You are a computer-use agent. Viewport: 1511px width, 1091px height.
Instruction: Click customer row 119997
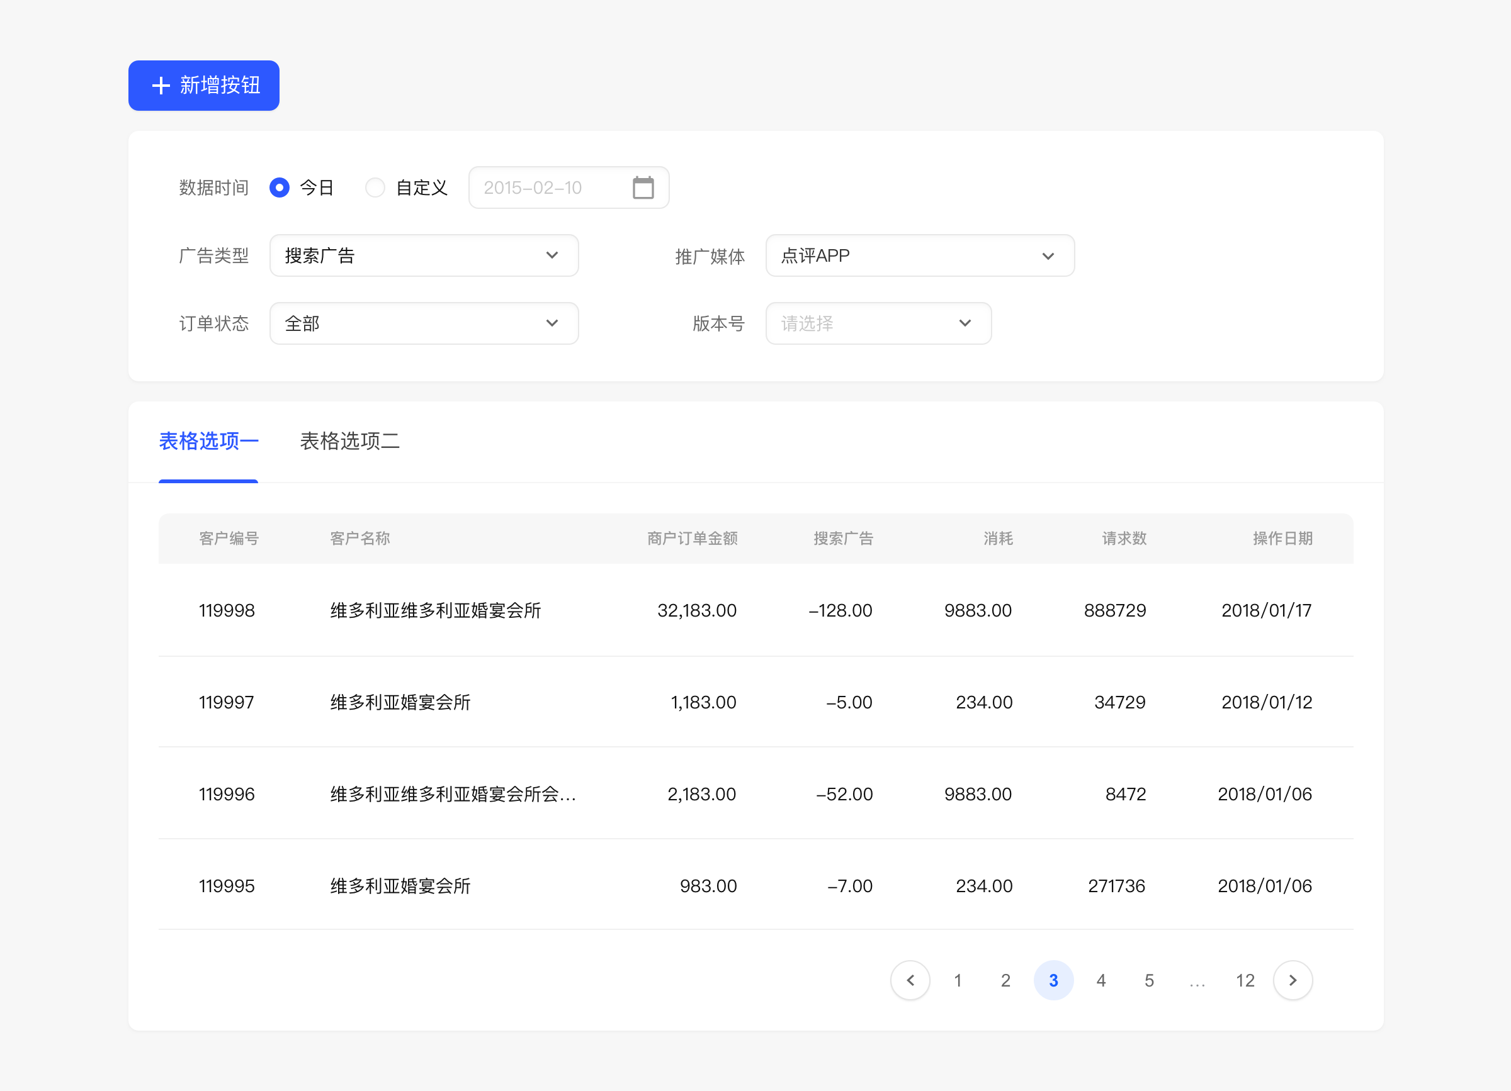tap(227, 702)
